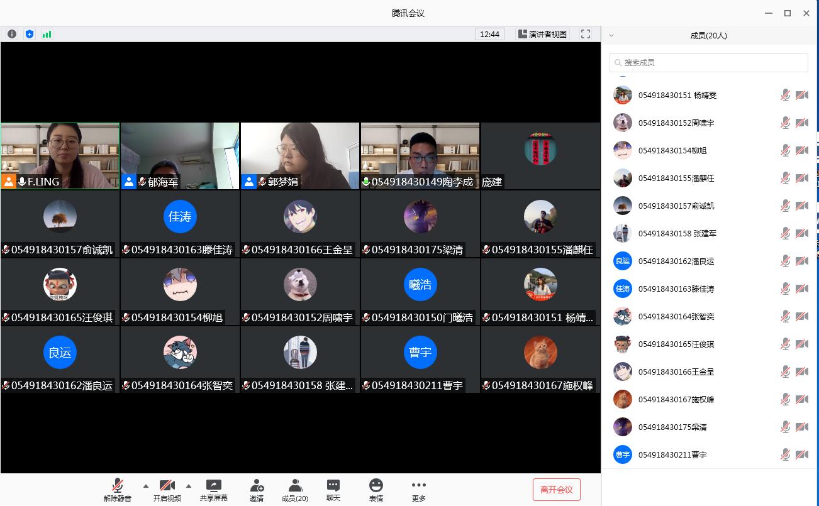Open the More (更多) options
The height and width of the screenshot is (506, 819).
pos(419,490)
